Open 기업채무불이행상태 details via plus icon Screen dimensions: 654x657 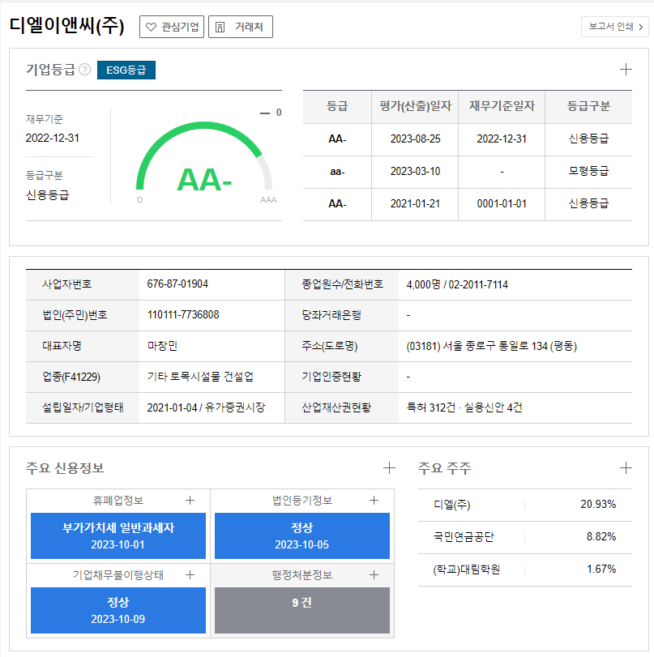(x=190, y=575)
